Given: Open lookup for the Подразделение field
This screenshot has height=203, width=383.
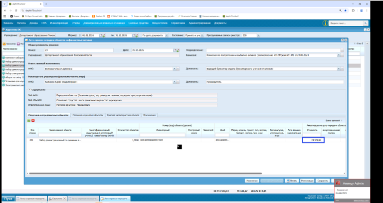Looking at the screenshot, I should 342,50.
